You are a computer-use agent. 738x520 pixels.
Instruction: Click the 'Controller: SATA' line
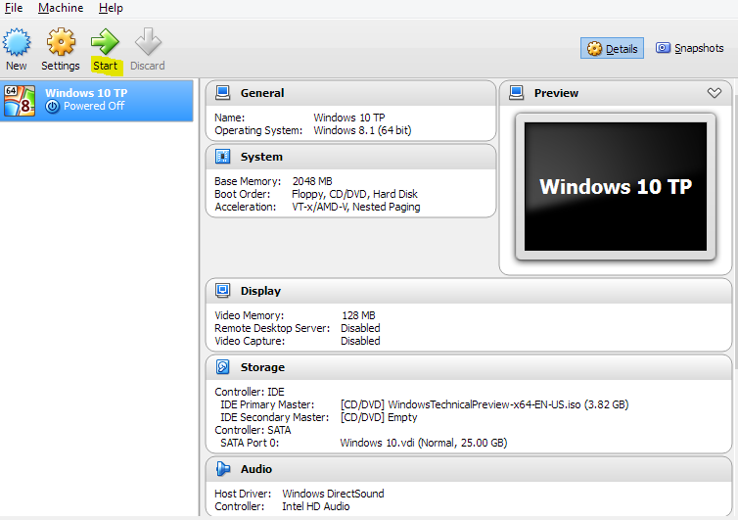pyautogui.click(x=253, y=430)
